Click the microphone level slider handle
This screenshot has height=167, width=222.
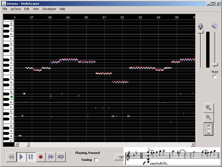point(200,32)
